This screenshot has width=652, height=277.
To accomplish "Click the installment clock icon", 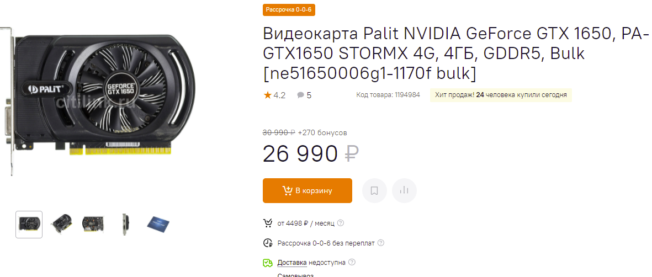I will pos(267,243).
